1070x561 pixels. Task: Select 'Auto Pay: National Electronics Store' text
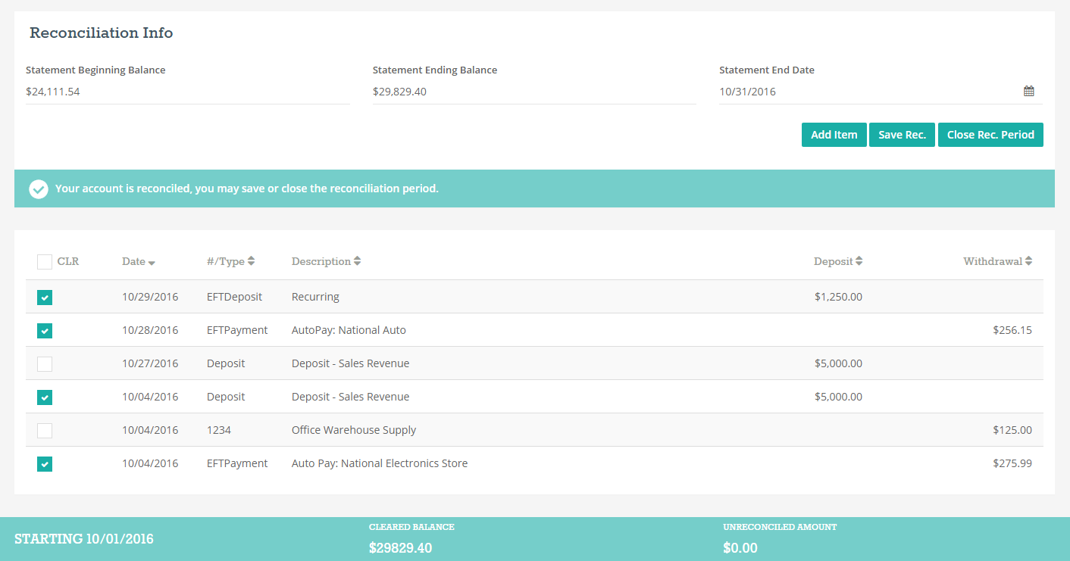380,463
